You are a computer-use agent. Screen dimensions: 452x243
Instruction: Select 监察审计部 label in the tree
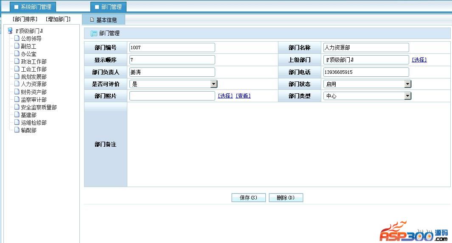(34, 100)
